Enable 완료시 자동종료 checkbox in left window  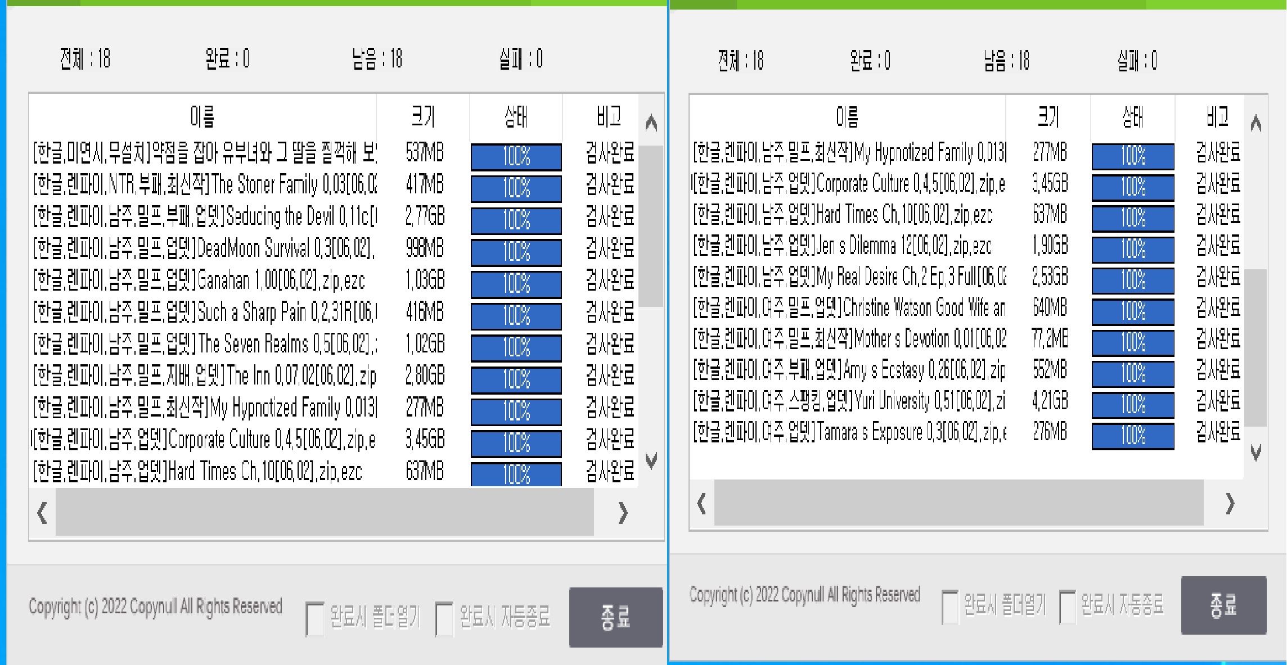pyautogui.click(x=444, y=618)
